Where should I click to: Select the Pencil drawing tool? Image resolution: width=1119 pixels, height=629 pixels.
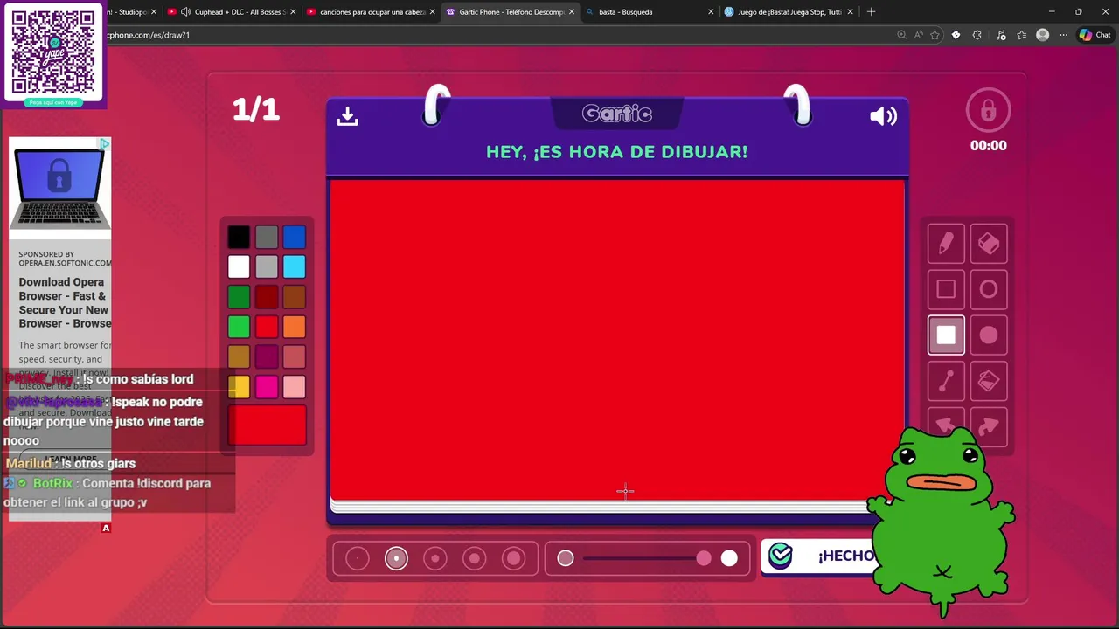[x=946, y=244]
